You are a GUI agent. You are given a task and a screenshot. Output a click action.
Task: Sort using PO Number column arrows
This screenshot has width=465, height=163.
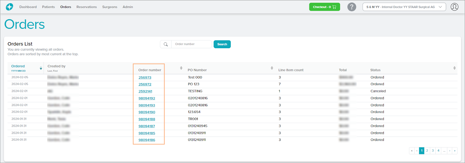[272, 68]
